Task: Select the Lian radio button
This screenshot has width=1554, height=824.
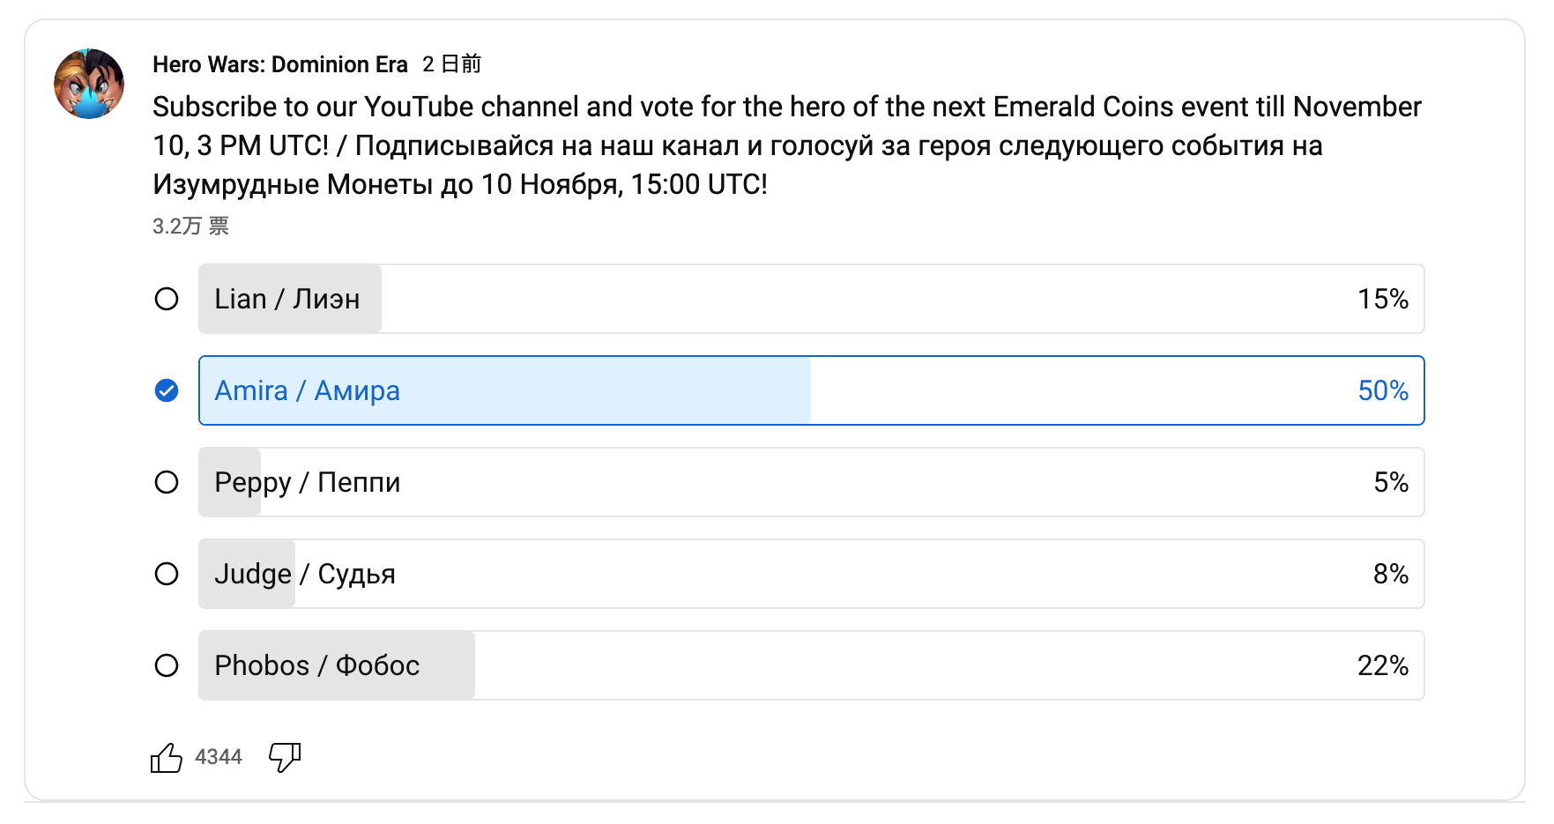Action: (x=167, y=299)
